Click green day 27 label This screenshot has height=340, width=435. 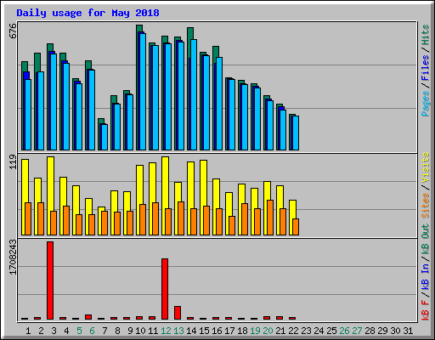click(x=357, y=331)
